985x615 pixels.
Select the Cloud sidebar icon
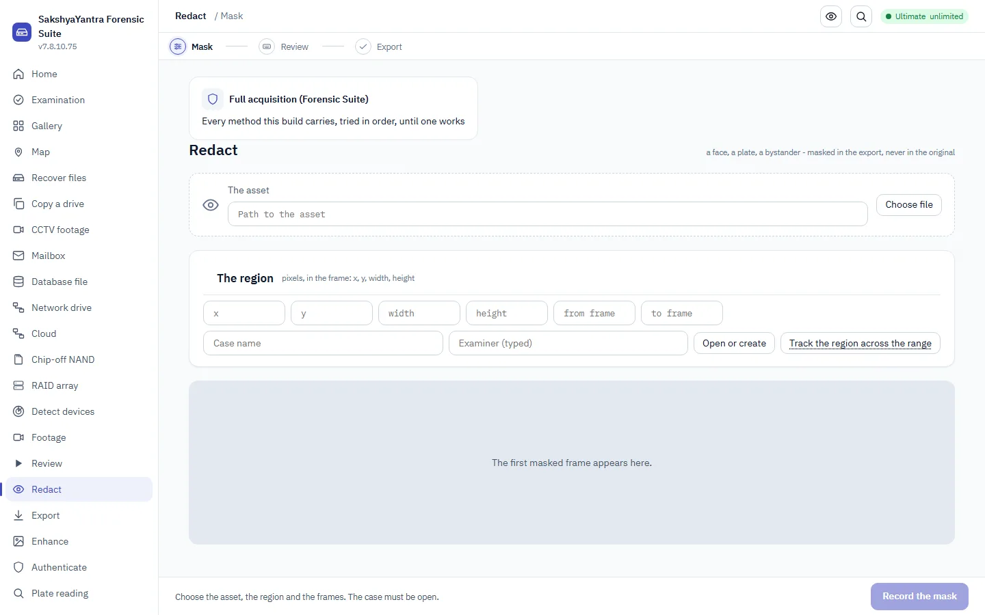[x=18, y=333]
